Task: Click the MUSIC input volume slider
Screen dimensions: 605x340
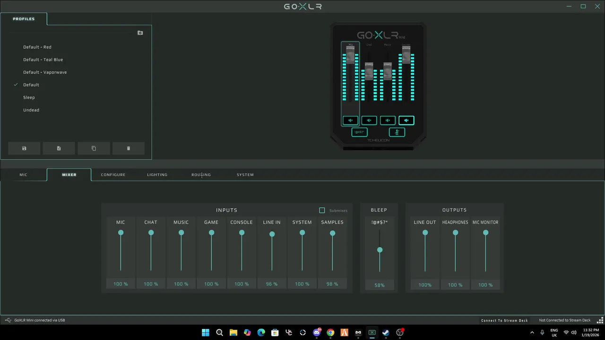Action: pos(181,251)
